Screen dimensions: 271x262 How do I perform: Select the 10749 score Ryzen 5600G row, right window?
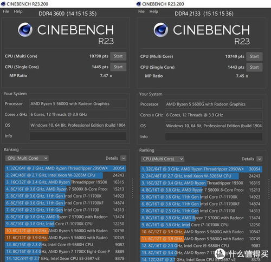pyautogui.click(x=201, y=239)
